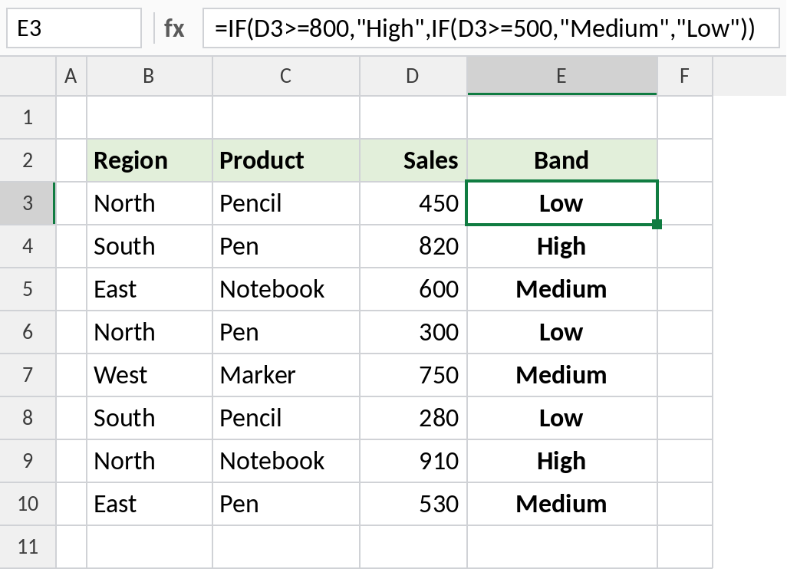The height and width of the screenshot is (569, 787).
Task: Select the Medium cell in row 7
Action: pos(562,375)
